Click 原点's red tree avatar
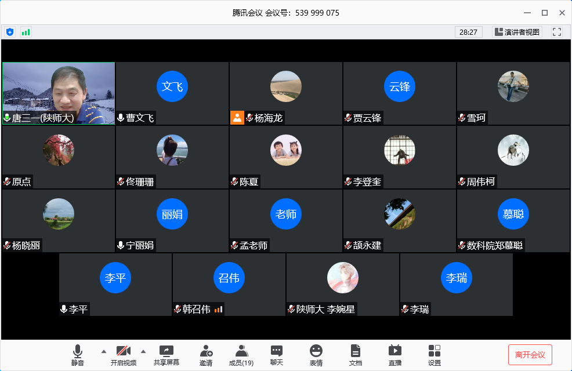The width and height of the screenshot is (572, 371). click(x=59, y=150)
